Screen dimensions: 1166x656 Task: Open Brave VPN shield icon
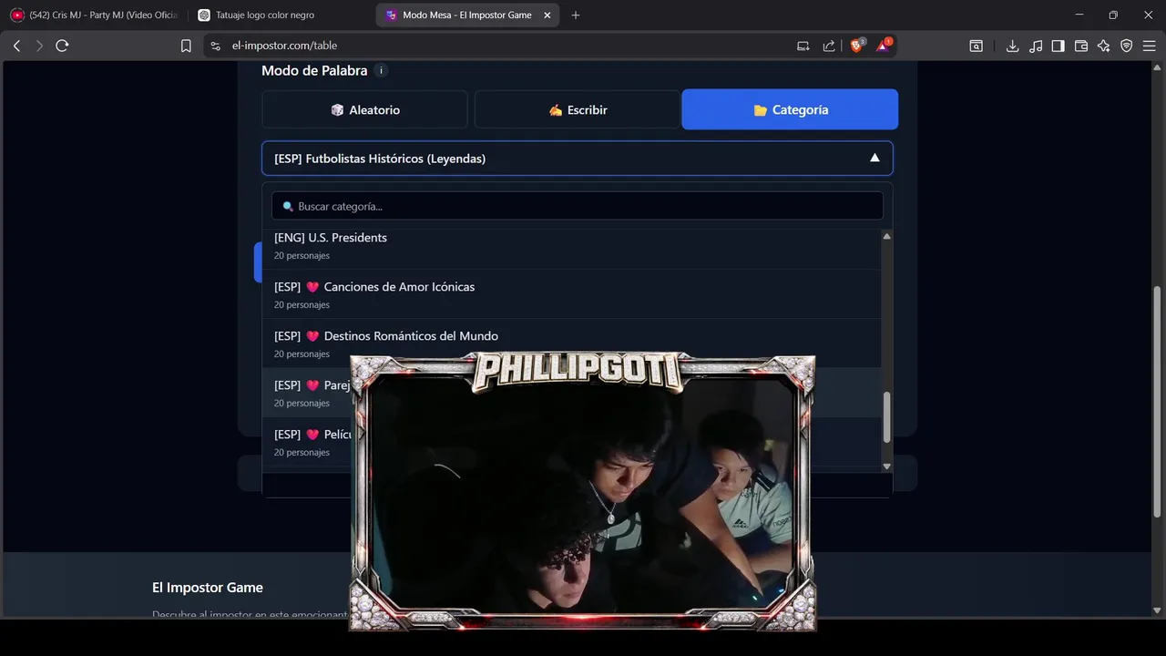point(1127,46)
